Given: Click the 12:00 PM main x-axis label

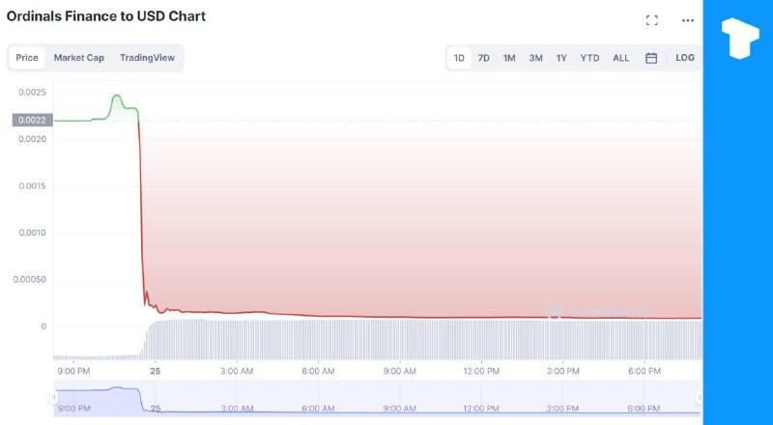Looking at the screenshot, I should (481, 371).
